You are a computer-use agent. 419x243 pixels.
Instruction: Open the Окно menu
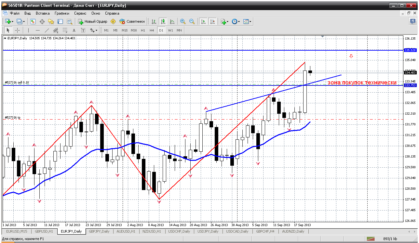[x=96, y=13]
